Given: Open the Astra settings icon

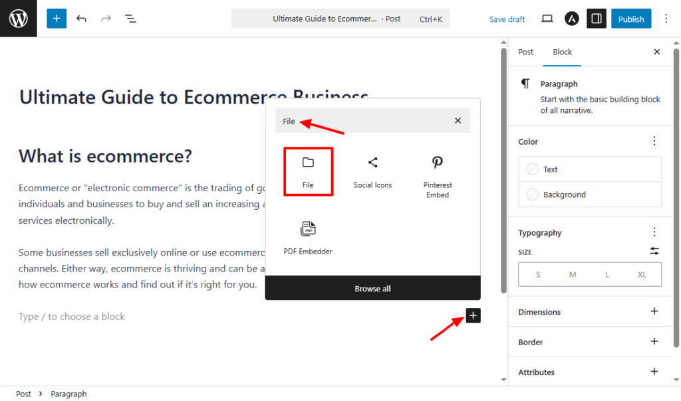Looking at the screenshot, I should (x=571, y=19).
